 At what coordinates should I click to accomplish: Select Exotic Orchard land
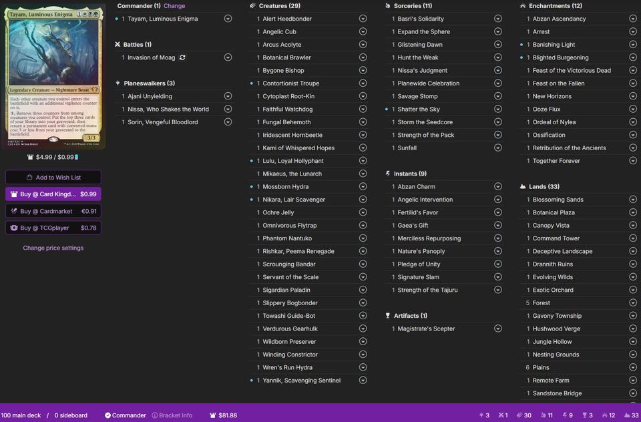point(553,290)
